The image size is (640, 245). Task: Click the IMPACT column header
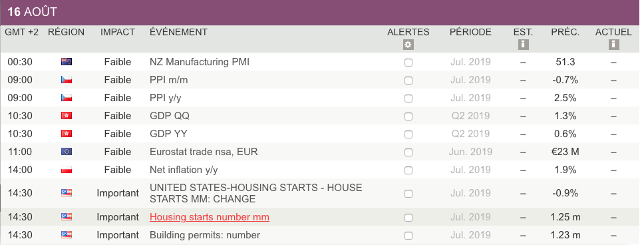pos(118,32)
